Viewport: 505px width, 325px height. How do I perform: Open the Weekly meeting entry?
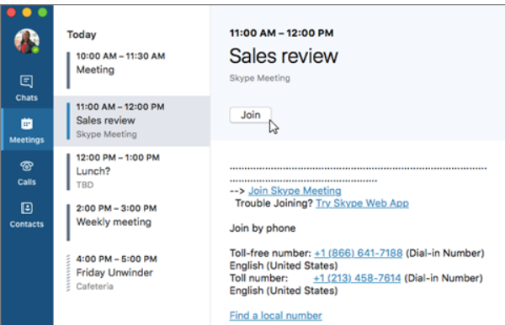tap(132, 223)
